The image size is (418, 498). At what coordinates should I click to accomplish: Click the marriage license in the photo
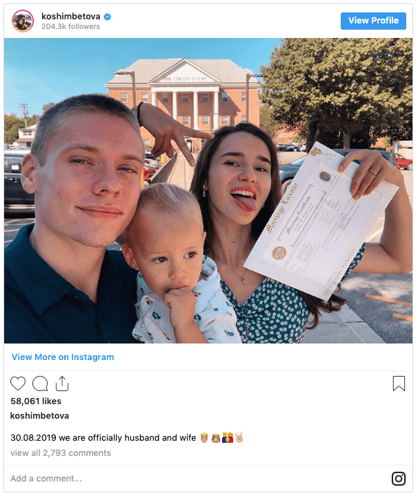(319, 222)
